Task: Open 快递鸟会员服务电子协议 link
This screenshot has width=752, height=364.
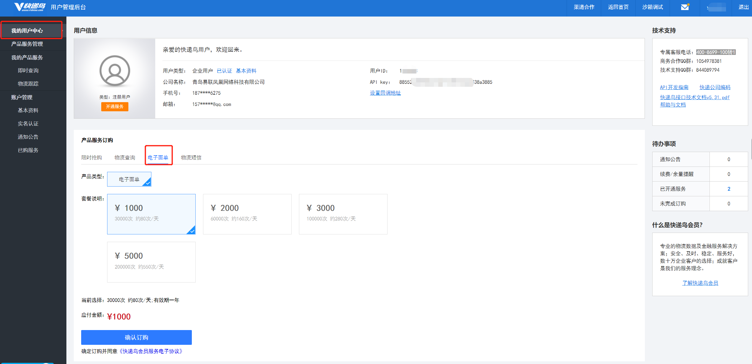Action: tap(151, 351)
